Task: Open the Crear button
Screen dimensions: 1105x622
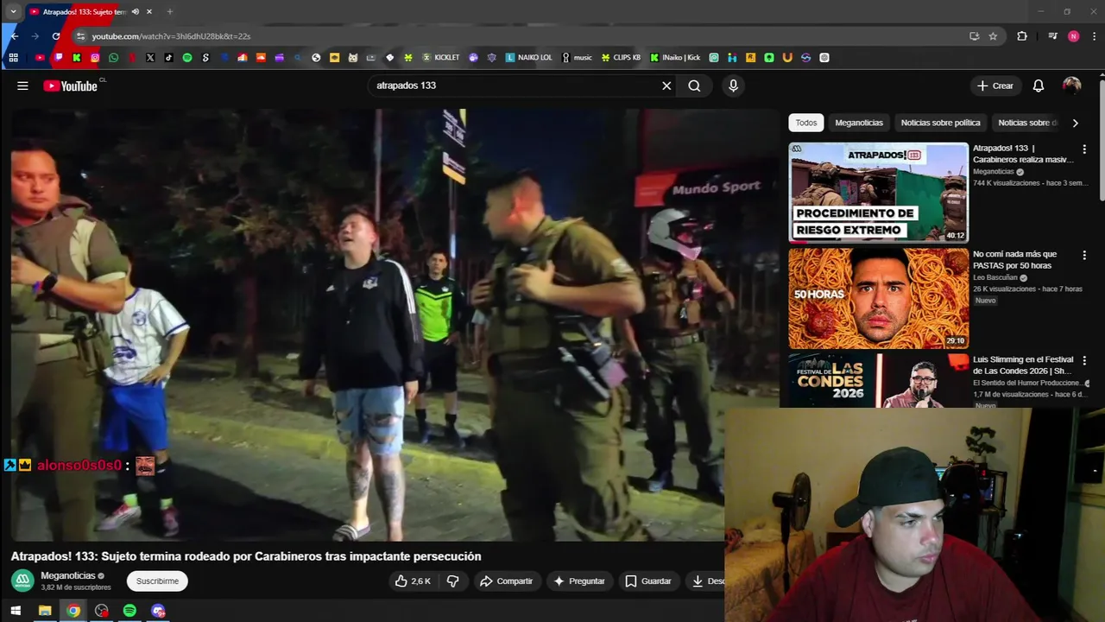Action: coord(994,86)
